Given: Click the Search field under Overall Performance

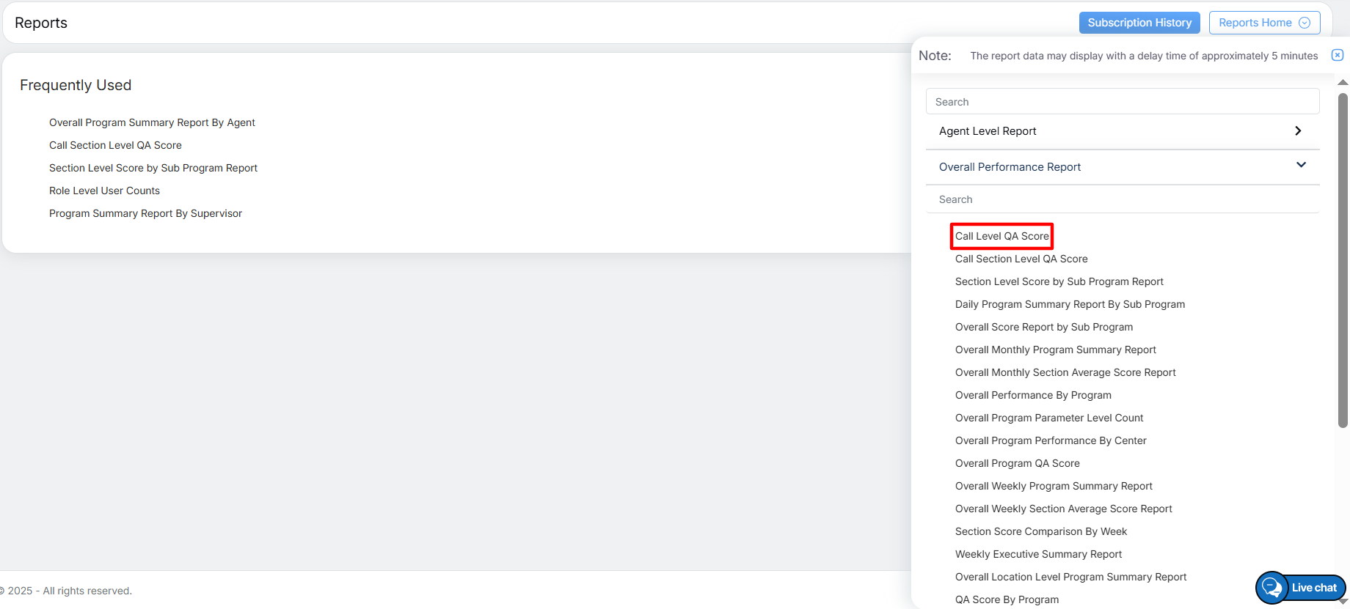Looking at the screenshot, I should tap(1122, 199).
